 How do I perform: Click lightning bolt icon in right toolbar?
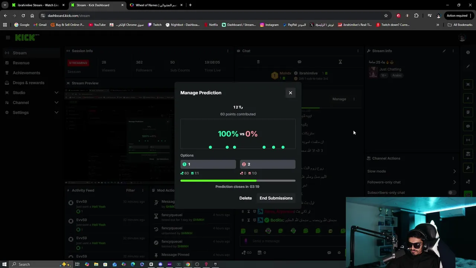[468, 99]
